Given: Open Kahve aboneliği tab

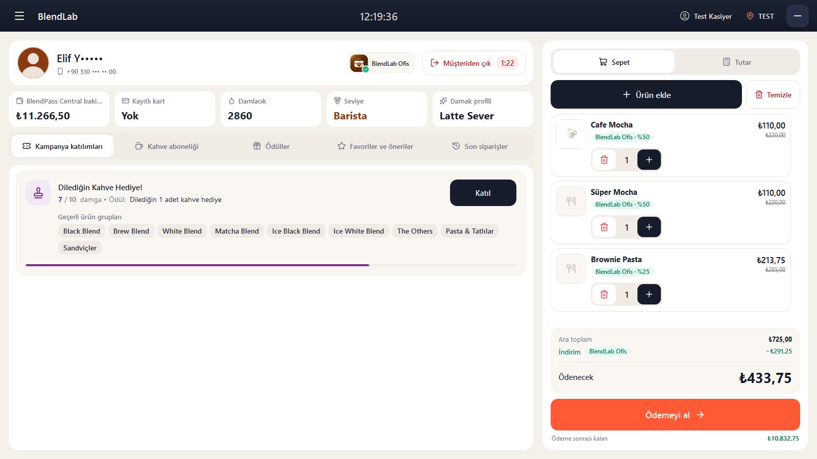Looking at the screenshot, I should [x=166, y=146].
